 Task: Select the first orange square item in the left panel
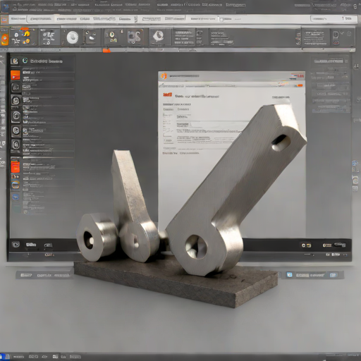[16, 75]
